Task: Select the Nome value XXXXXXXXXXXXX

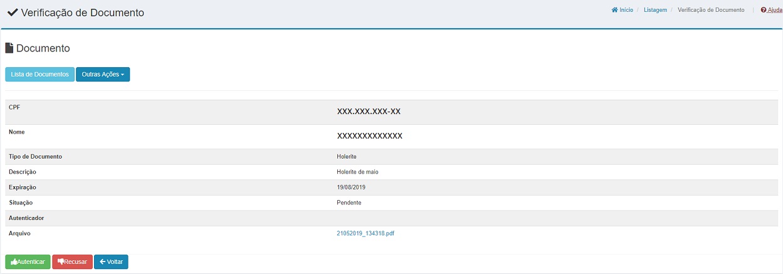Action: [x=370, y=136]
